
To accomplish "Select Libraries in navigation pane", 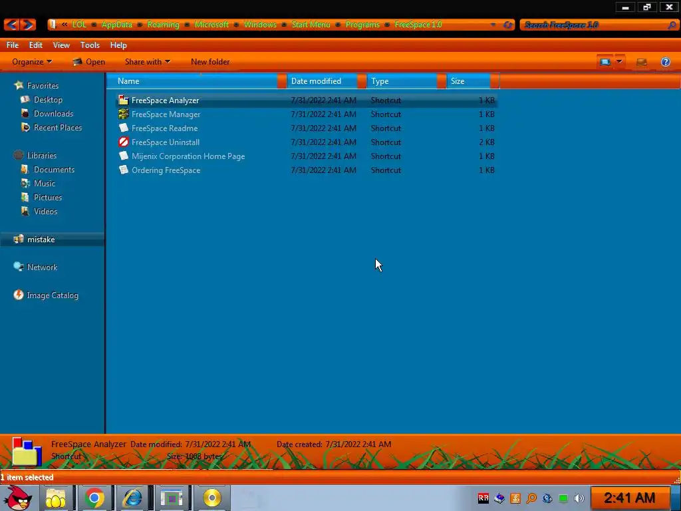I will click(x=42, y=155).
